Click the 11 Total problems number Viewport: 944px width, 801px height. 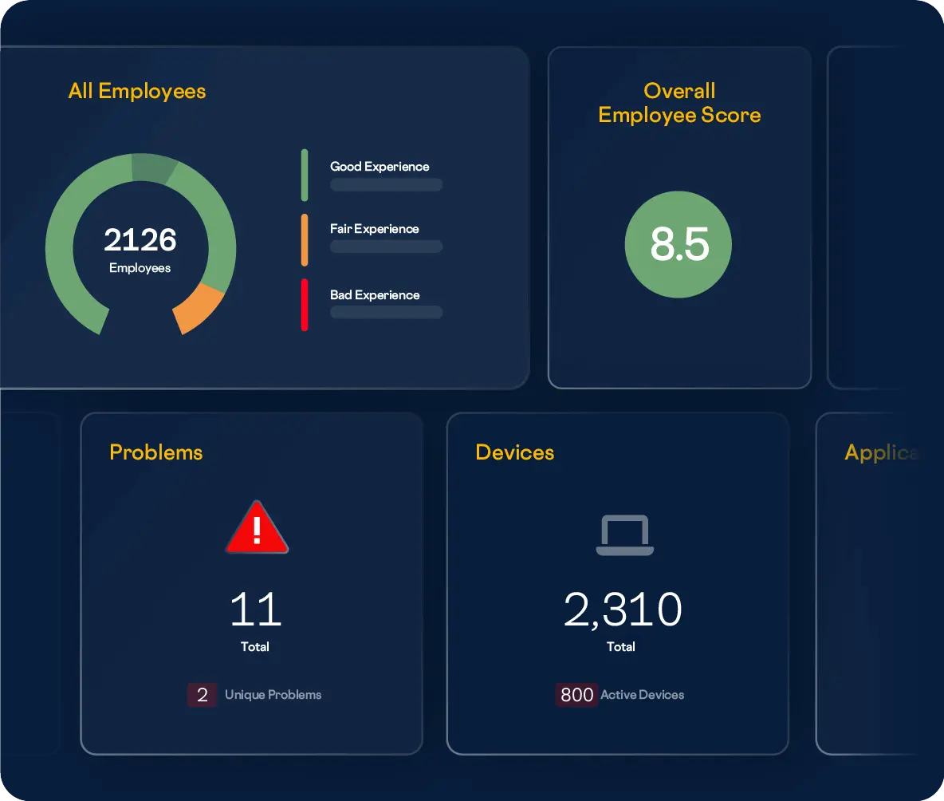[255, 610]
